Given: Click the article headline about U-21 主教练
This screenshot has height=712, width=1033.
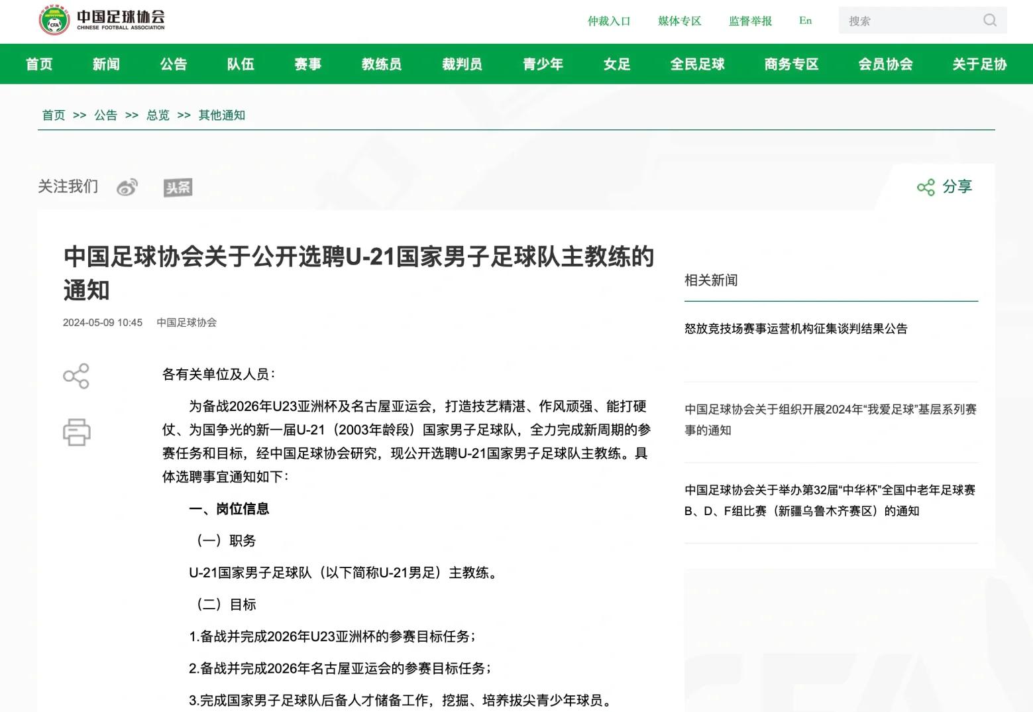Looking at the screenshot, I should tap(358, 273).
